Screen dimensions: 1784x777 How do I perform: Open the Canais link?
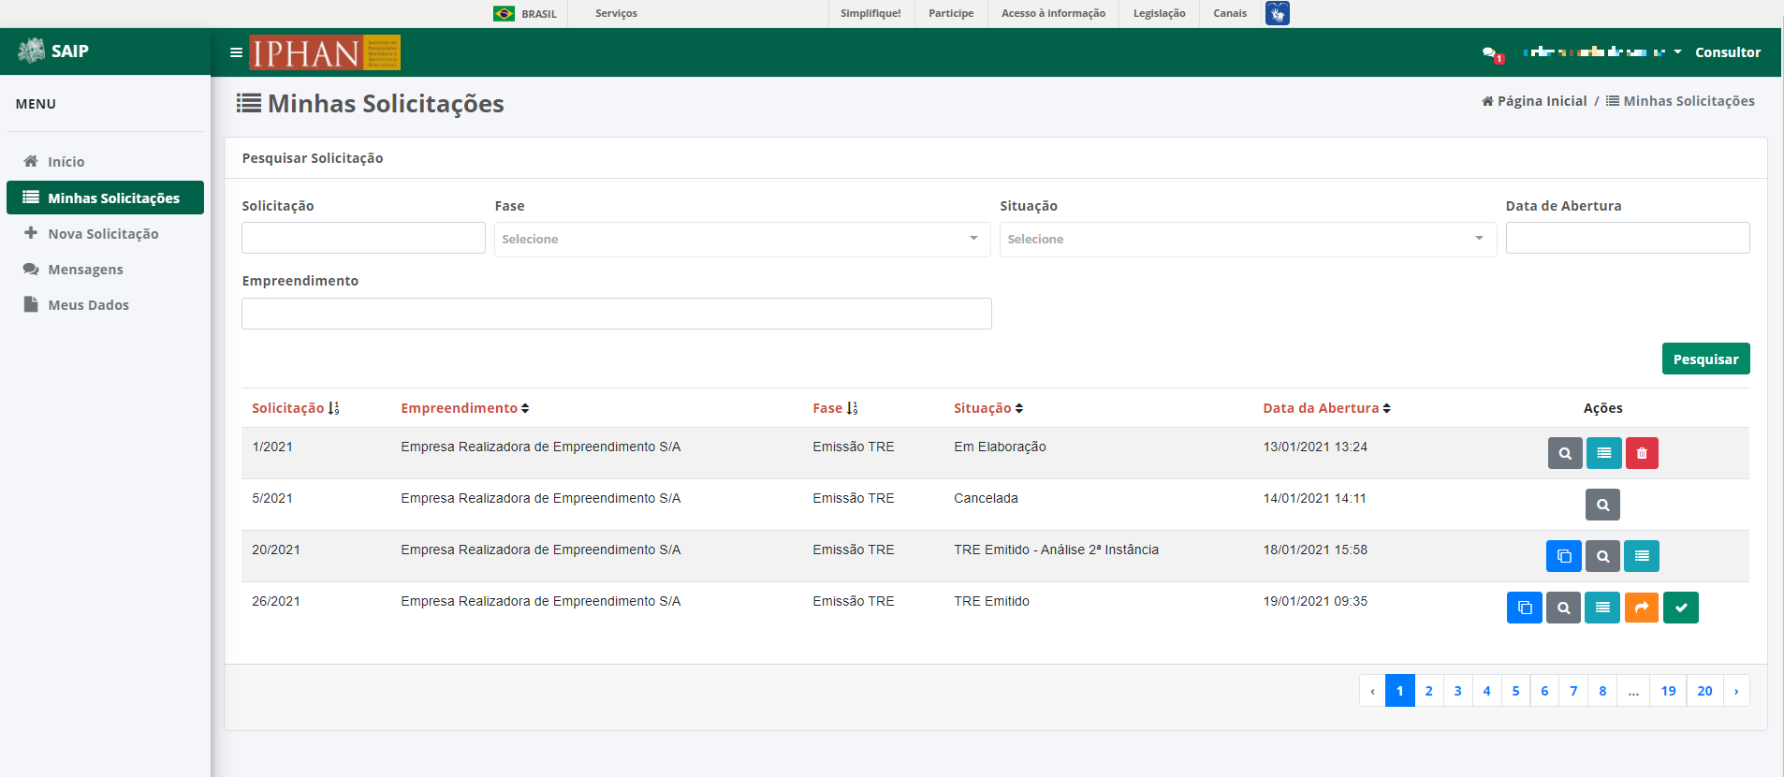1230,13
